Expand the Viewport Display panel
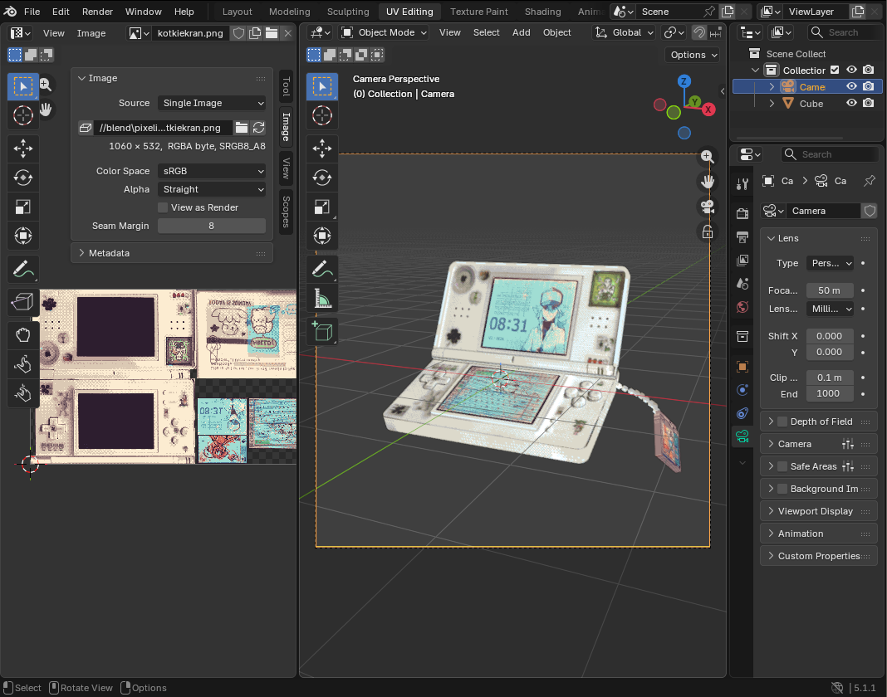 coord(819,511)
